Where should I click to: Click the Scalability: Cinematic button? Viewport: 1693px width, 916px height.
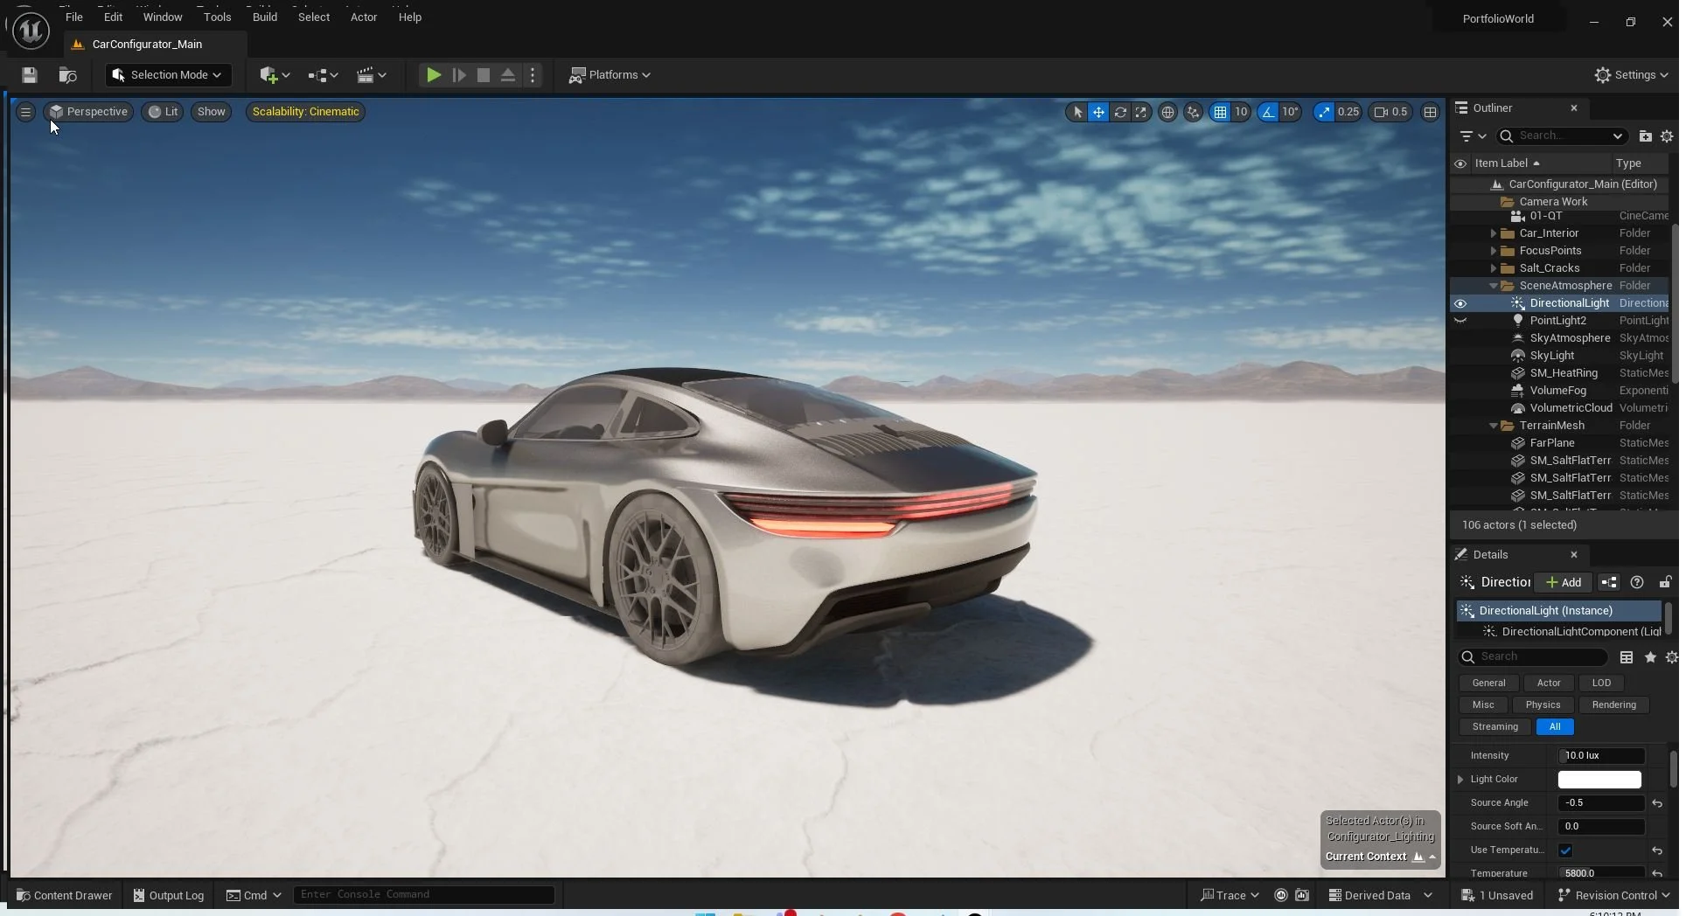tap(305, 112)
